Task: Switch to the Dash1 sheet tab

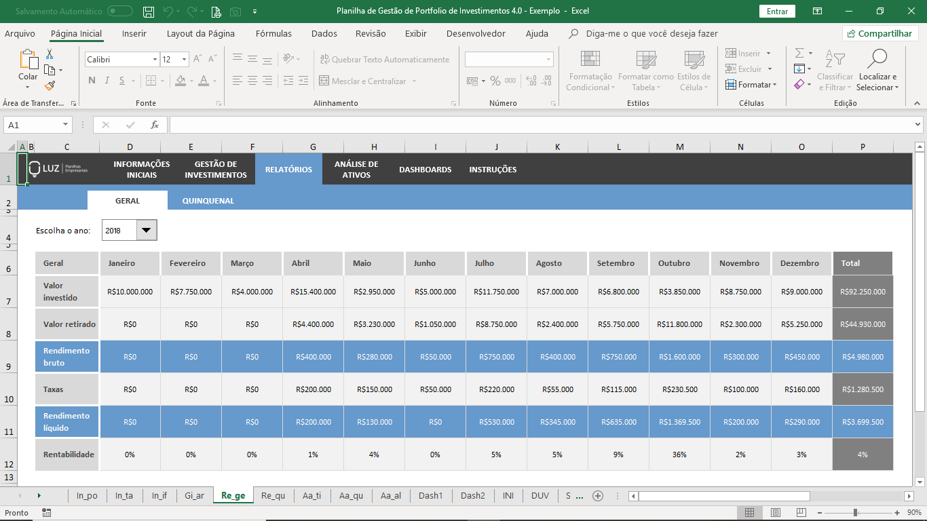Action: point(430,496)
